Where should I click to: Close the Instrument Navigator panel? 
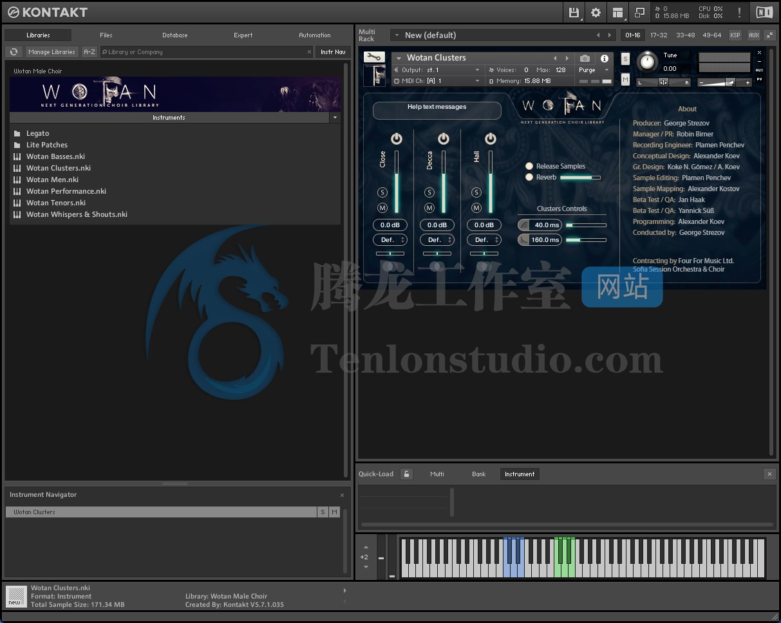342,495
